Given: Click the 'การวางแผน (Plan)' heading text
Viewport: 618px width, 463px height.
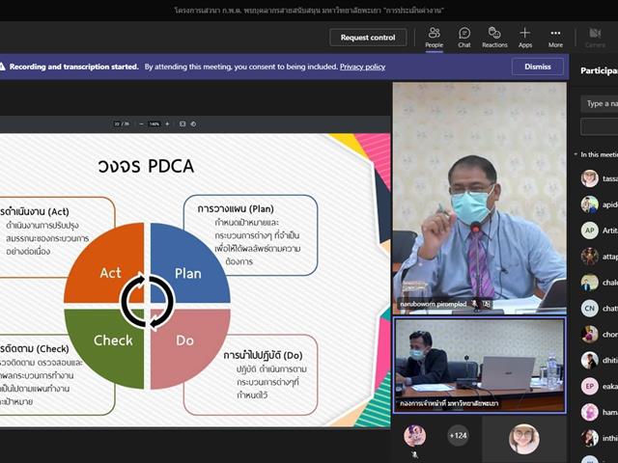Looking at the screenshot, I should [x=236, y=208].
